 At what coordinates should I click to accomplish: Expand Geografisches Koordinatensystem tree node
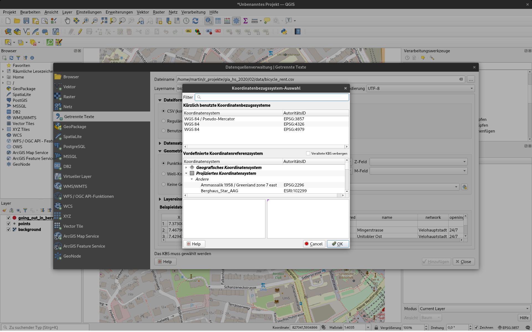[186, 168]
